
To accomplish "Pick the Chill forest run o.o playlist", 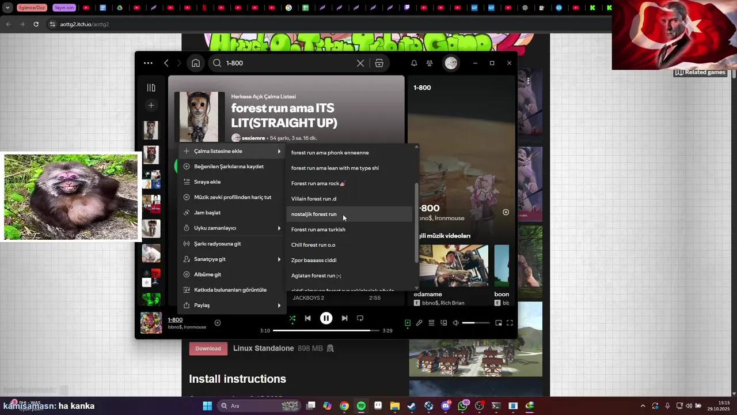I will point(349,245).
